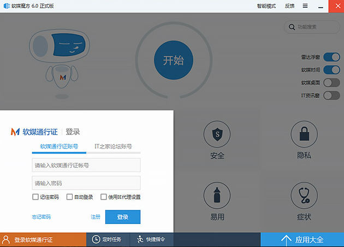Open the 症状 stethoscope icon

pos(304,195)
